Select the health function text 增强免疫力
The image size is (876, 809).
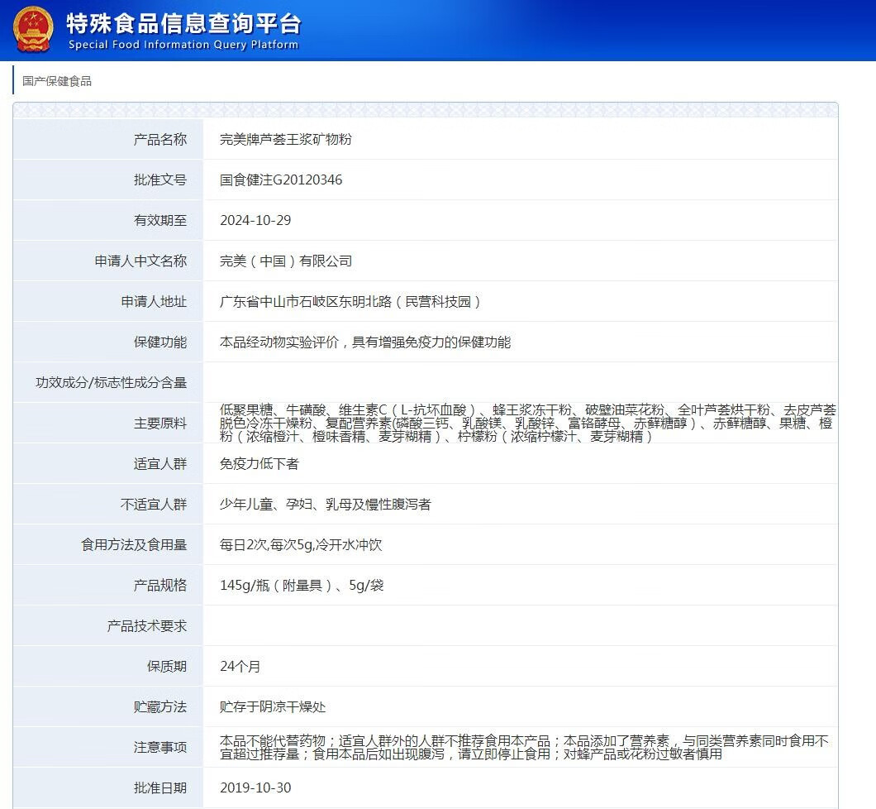tap(411, 342)
